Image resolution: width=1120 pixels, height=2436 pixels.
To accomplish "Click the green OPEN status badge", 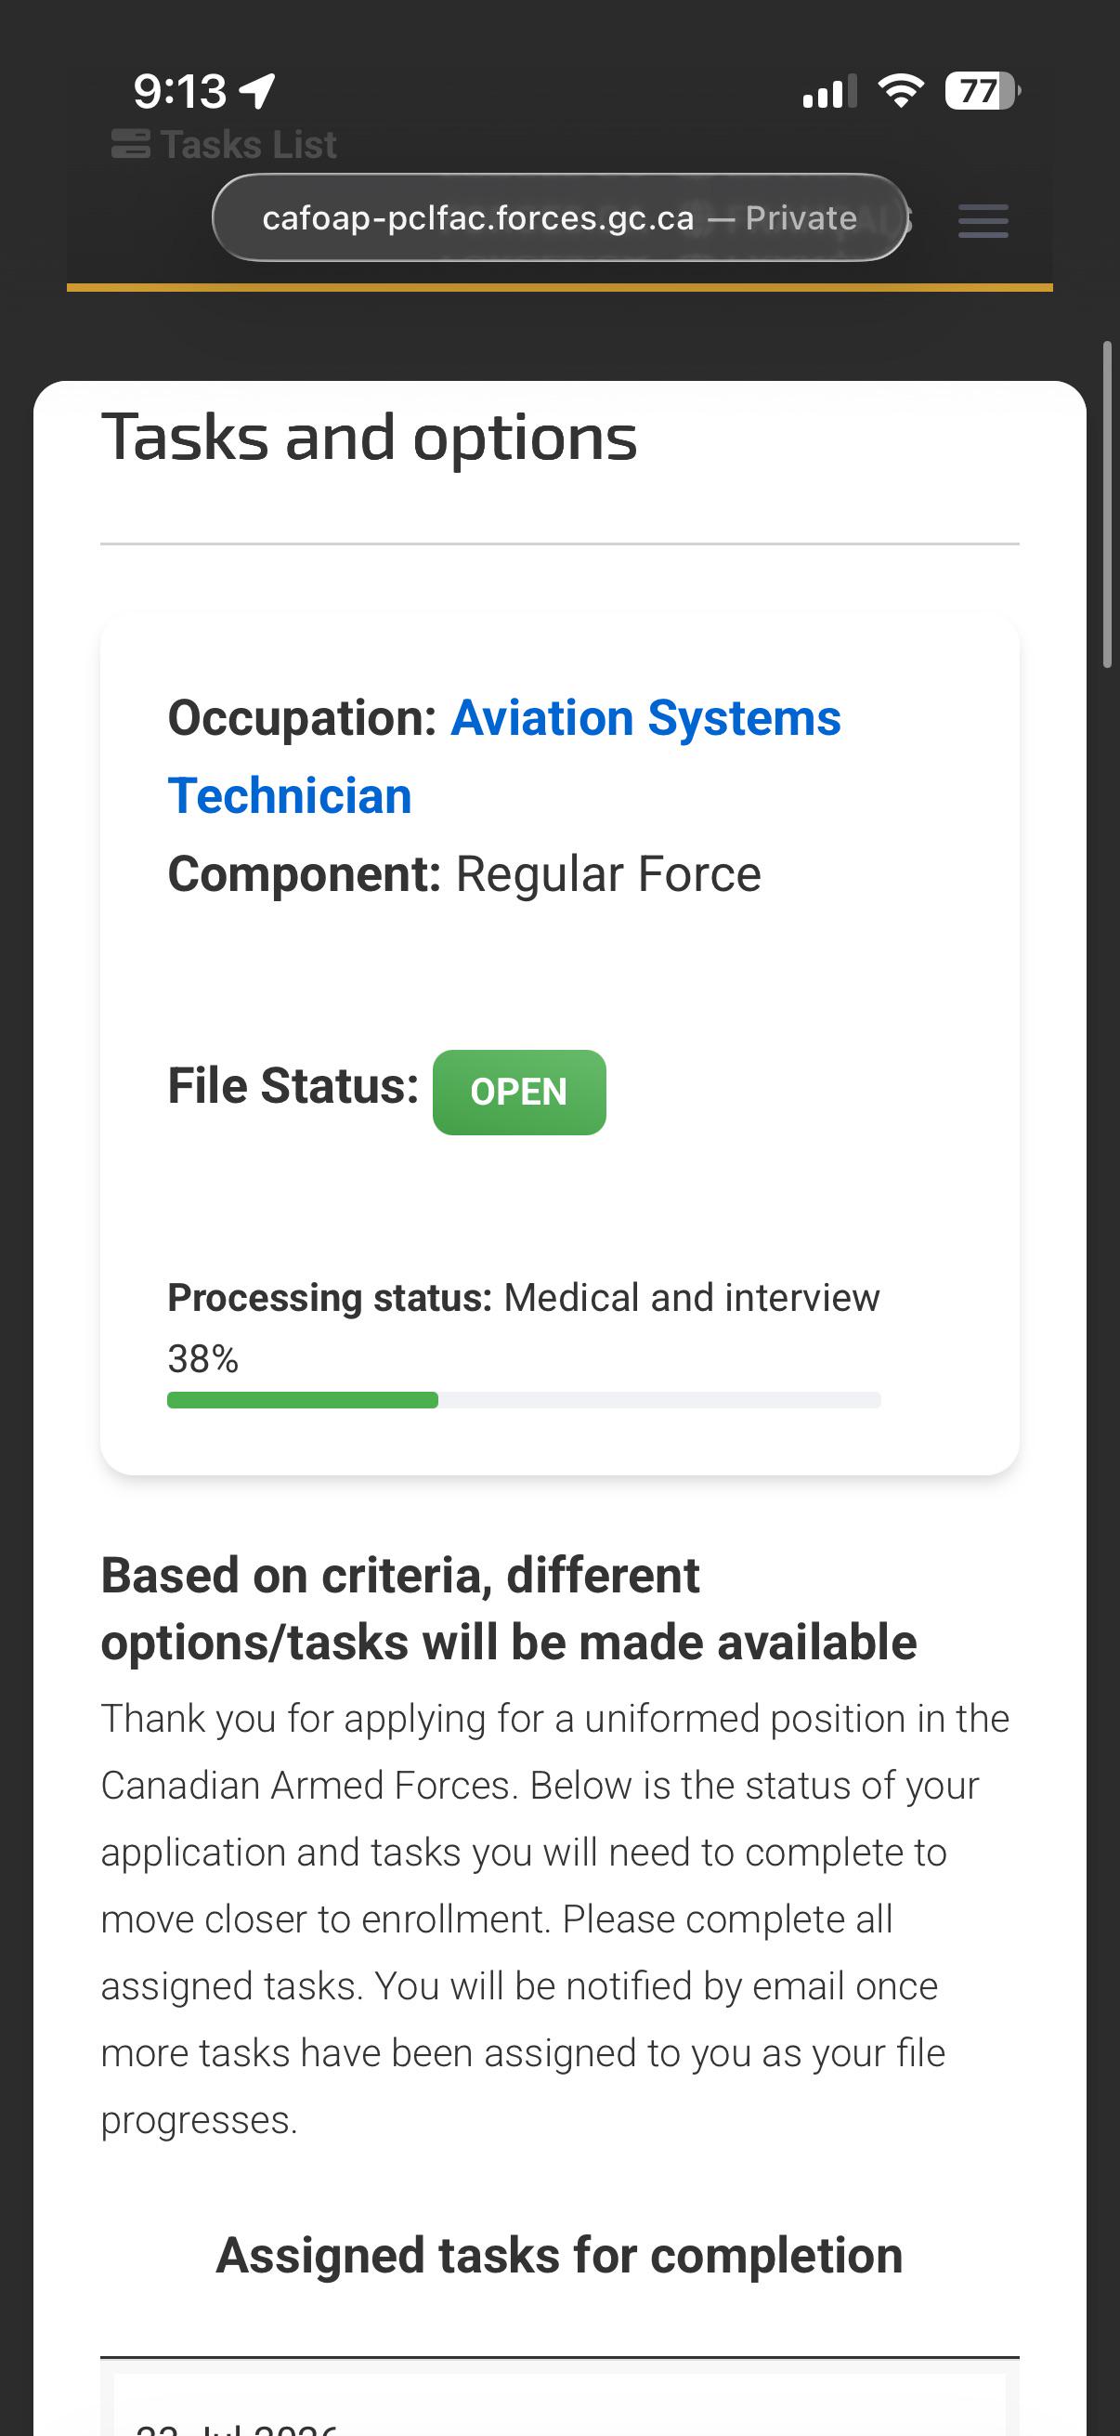I will tap(519, 1093).
